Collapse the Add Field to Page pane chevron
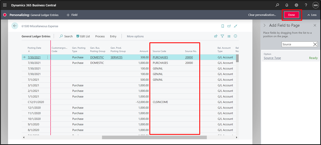321x145 pixels. point(265,25)
